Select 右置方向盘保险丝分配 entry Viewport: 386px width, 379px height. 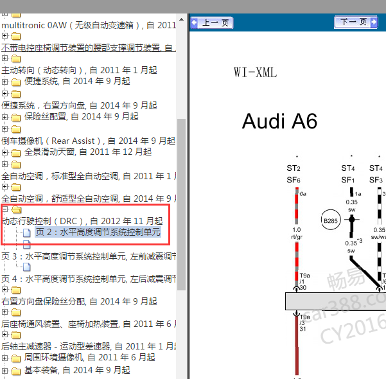click(x=79, y=301)
